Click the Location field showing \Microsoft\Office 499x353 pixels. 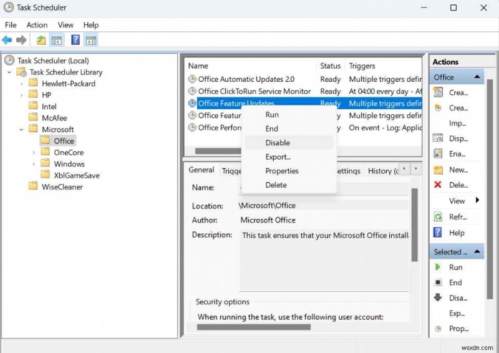(323, 206)
